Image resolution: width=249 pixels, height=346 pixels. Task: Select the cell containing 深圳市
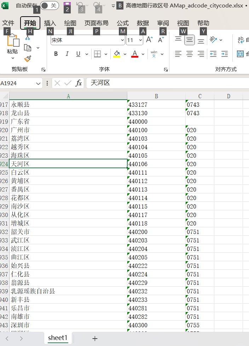point(68,325)
